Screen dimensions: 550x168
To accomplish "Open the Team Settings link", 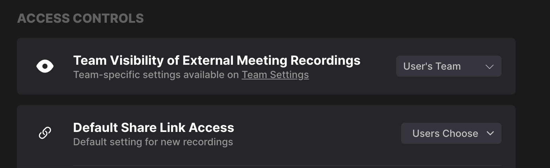I will 275,75.
